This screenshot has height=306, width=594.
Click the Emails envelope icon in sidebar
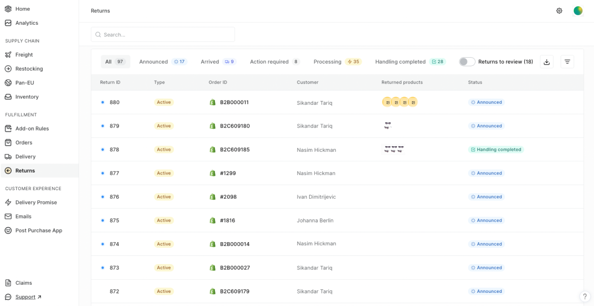[x=7, y=216]
